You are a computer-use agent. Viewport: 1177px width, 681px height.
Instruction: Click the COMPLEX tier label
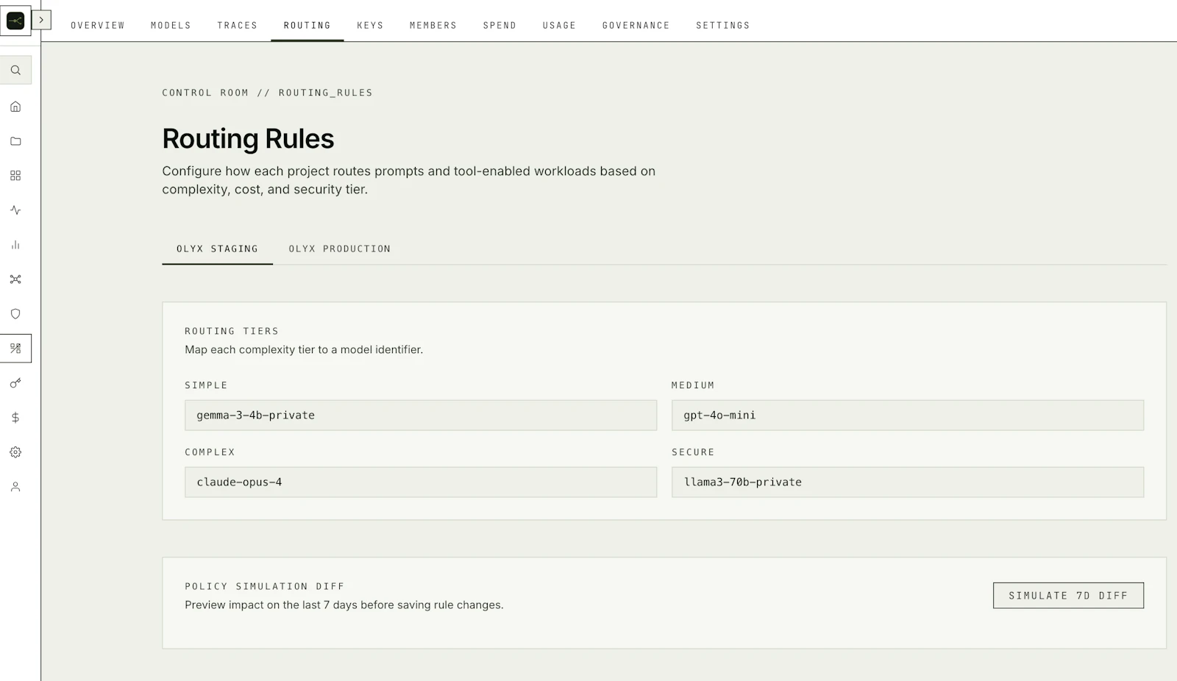pyautogui.click(x=210, y=452)
